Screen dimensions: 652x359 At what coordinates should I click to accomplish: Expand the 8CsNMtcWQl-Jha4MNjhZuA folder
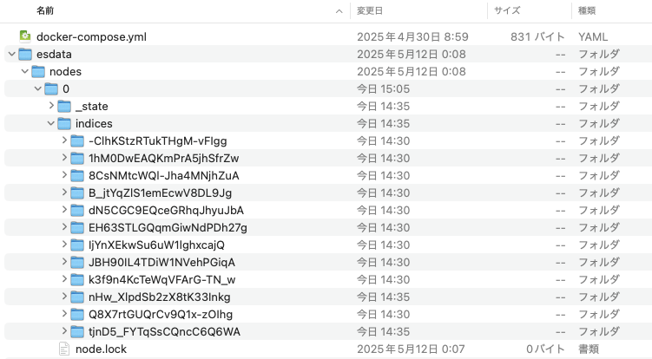pyautogui.click(x=64, y=175)
